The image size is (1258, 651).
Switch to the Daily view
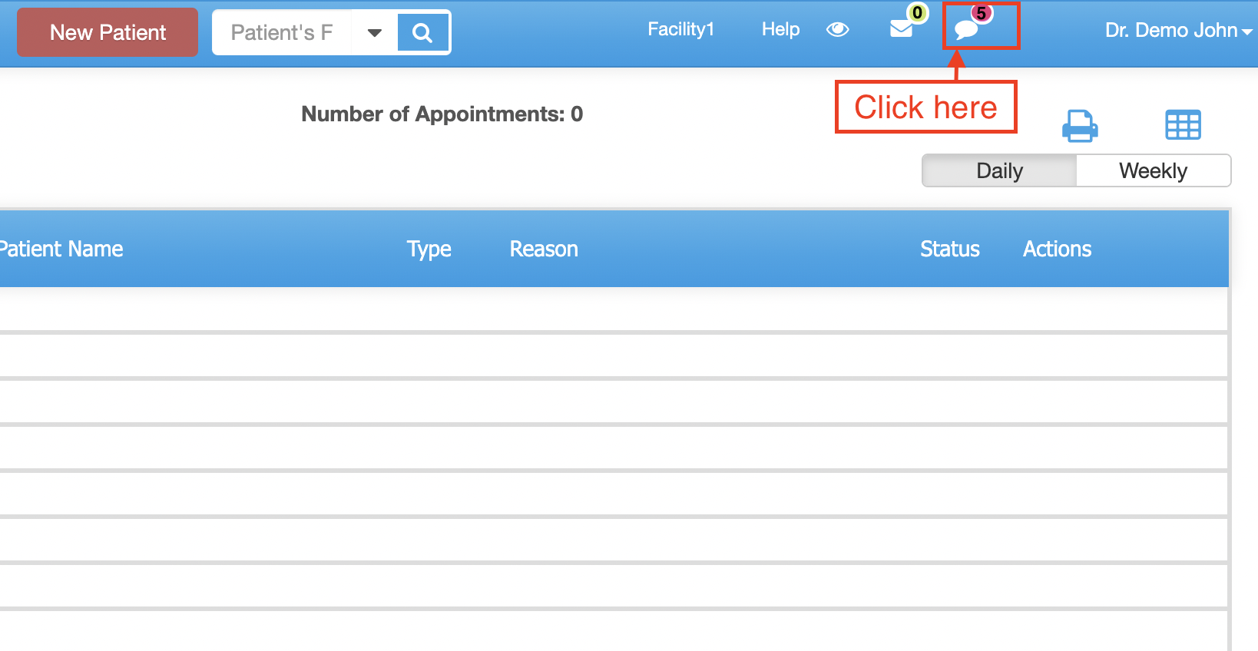click(999, 170)
